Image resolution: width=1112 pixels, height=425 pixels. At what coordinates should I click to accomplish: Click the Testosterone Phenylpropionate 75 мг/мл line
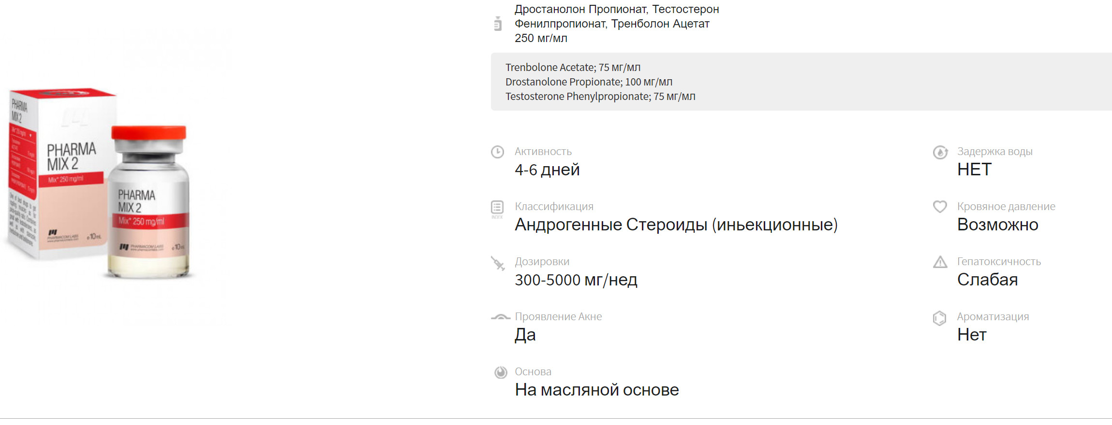click(600, 97)
